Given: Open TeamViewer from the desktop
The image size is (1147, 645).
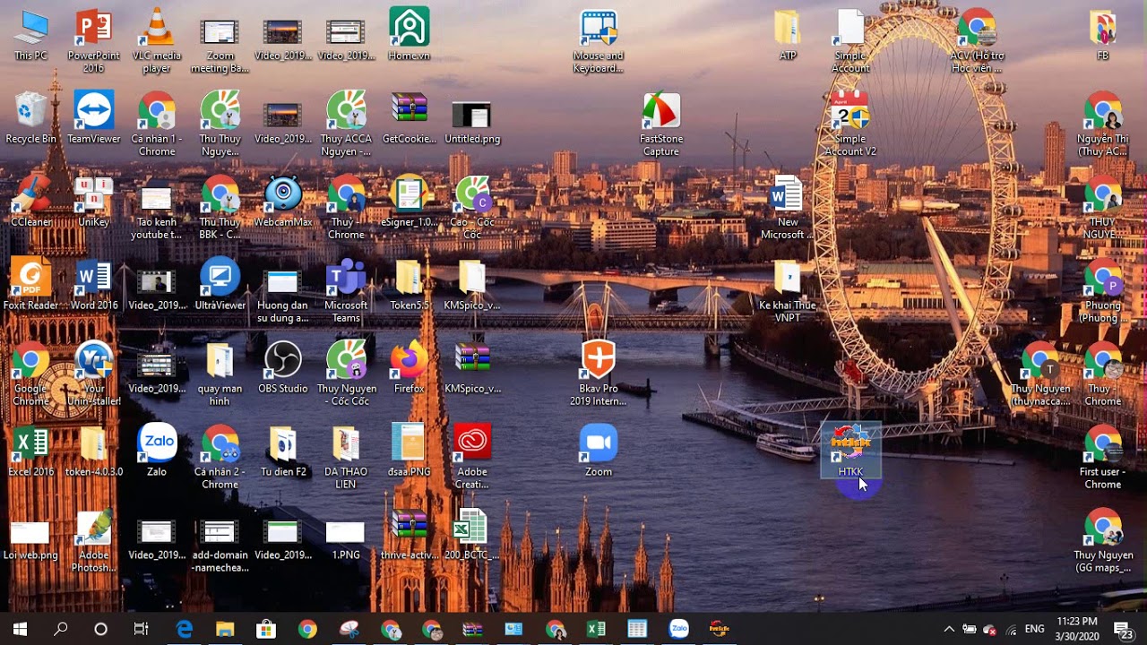Looking at the screenshot, I should [x=94, y=117].
